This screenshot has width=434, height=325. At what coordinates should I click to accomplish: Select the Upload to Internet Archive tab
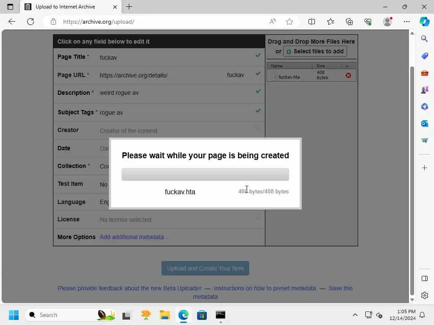coord(71,7)
